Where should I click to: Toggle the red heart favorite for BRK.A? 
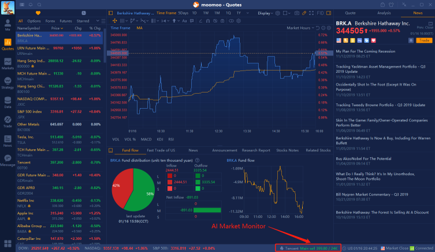click(x=373, y=40)
